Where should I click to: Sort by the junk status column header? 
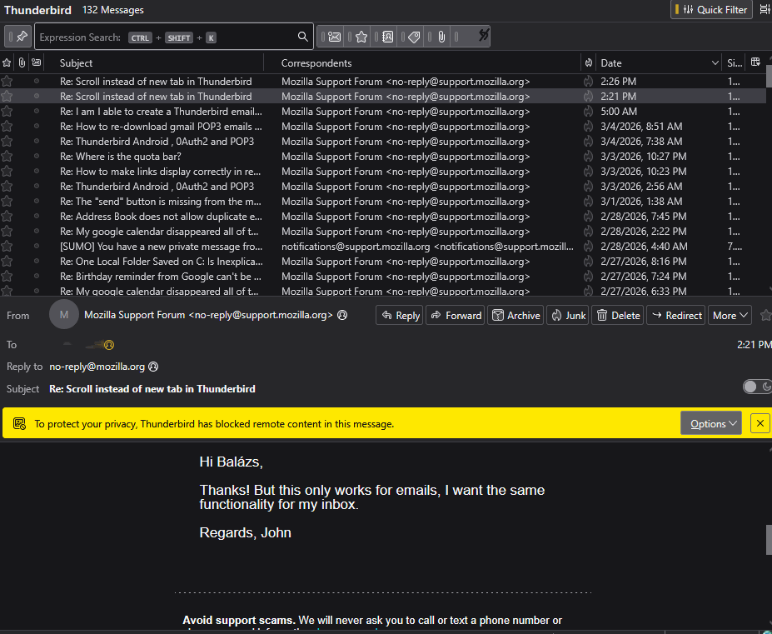click(x=588, y=63)
